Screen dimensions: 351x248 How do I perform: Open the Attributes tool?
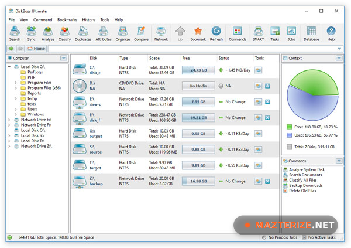click(104, 33)
